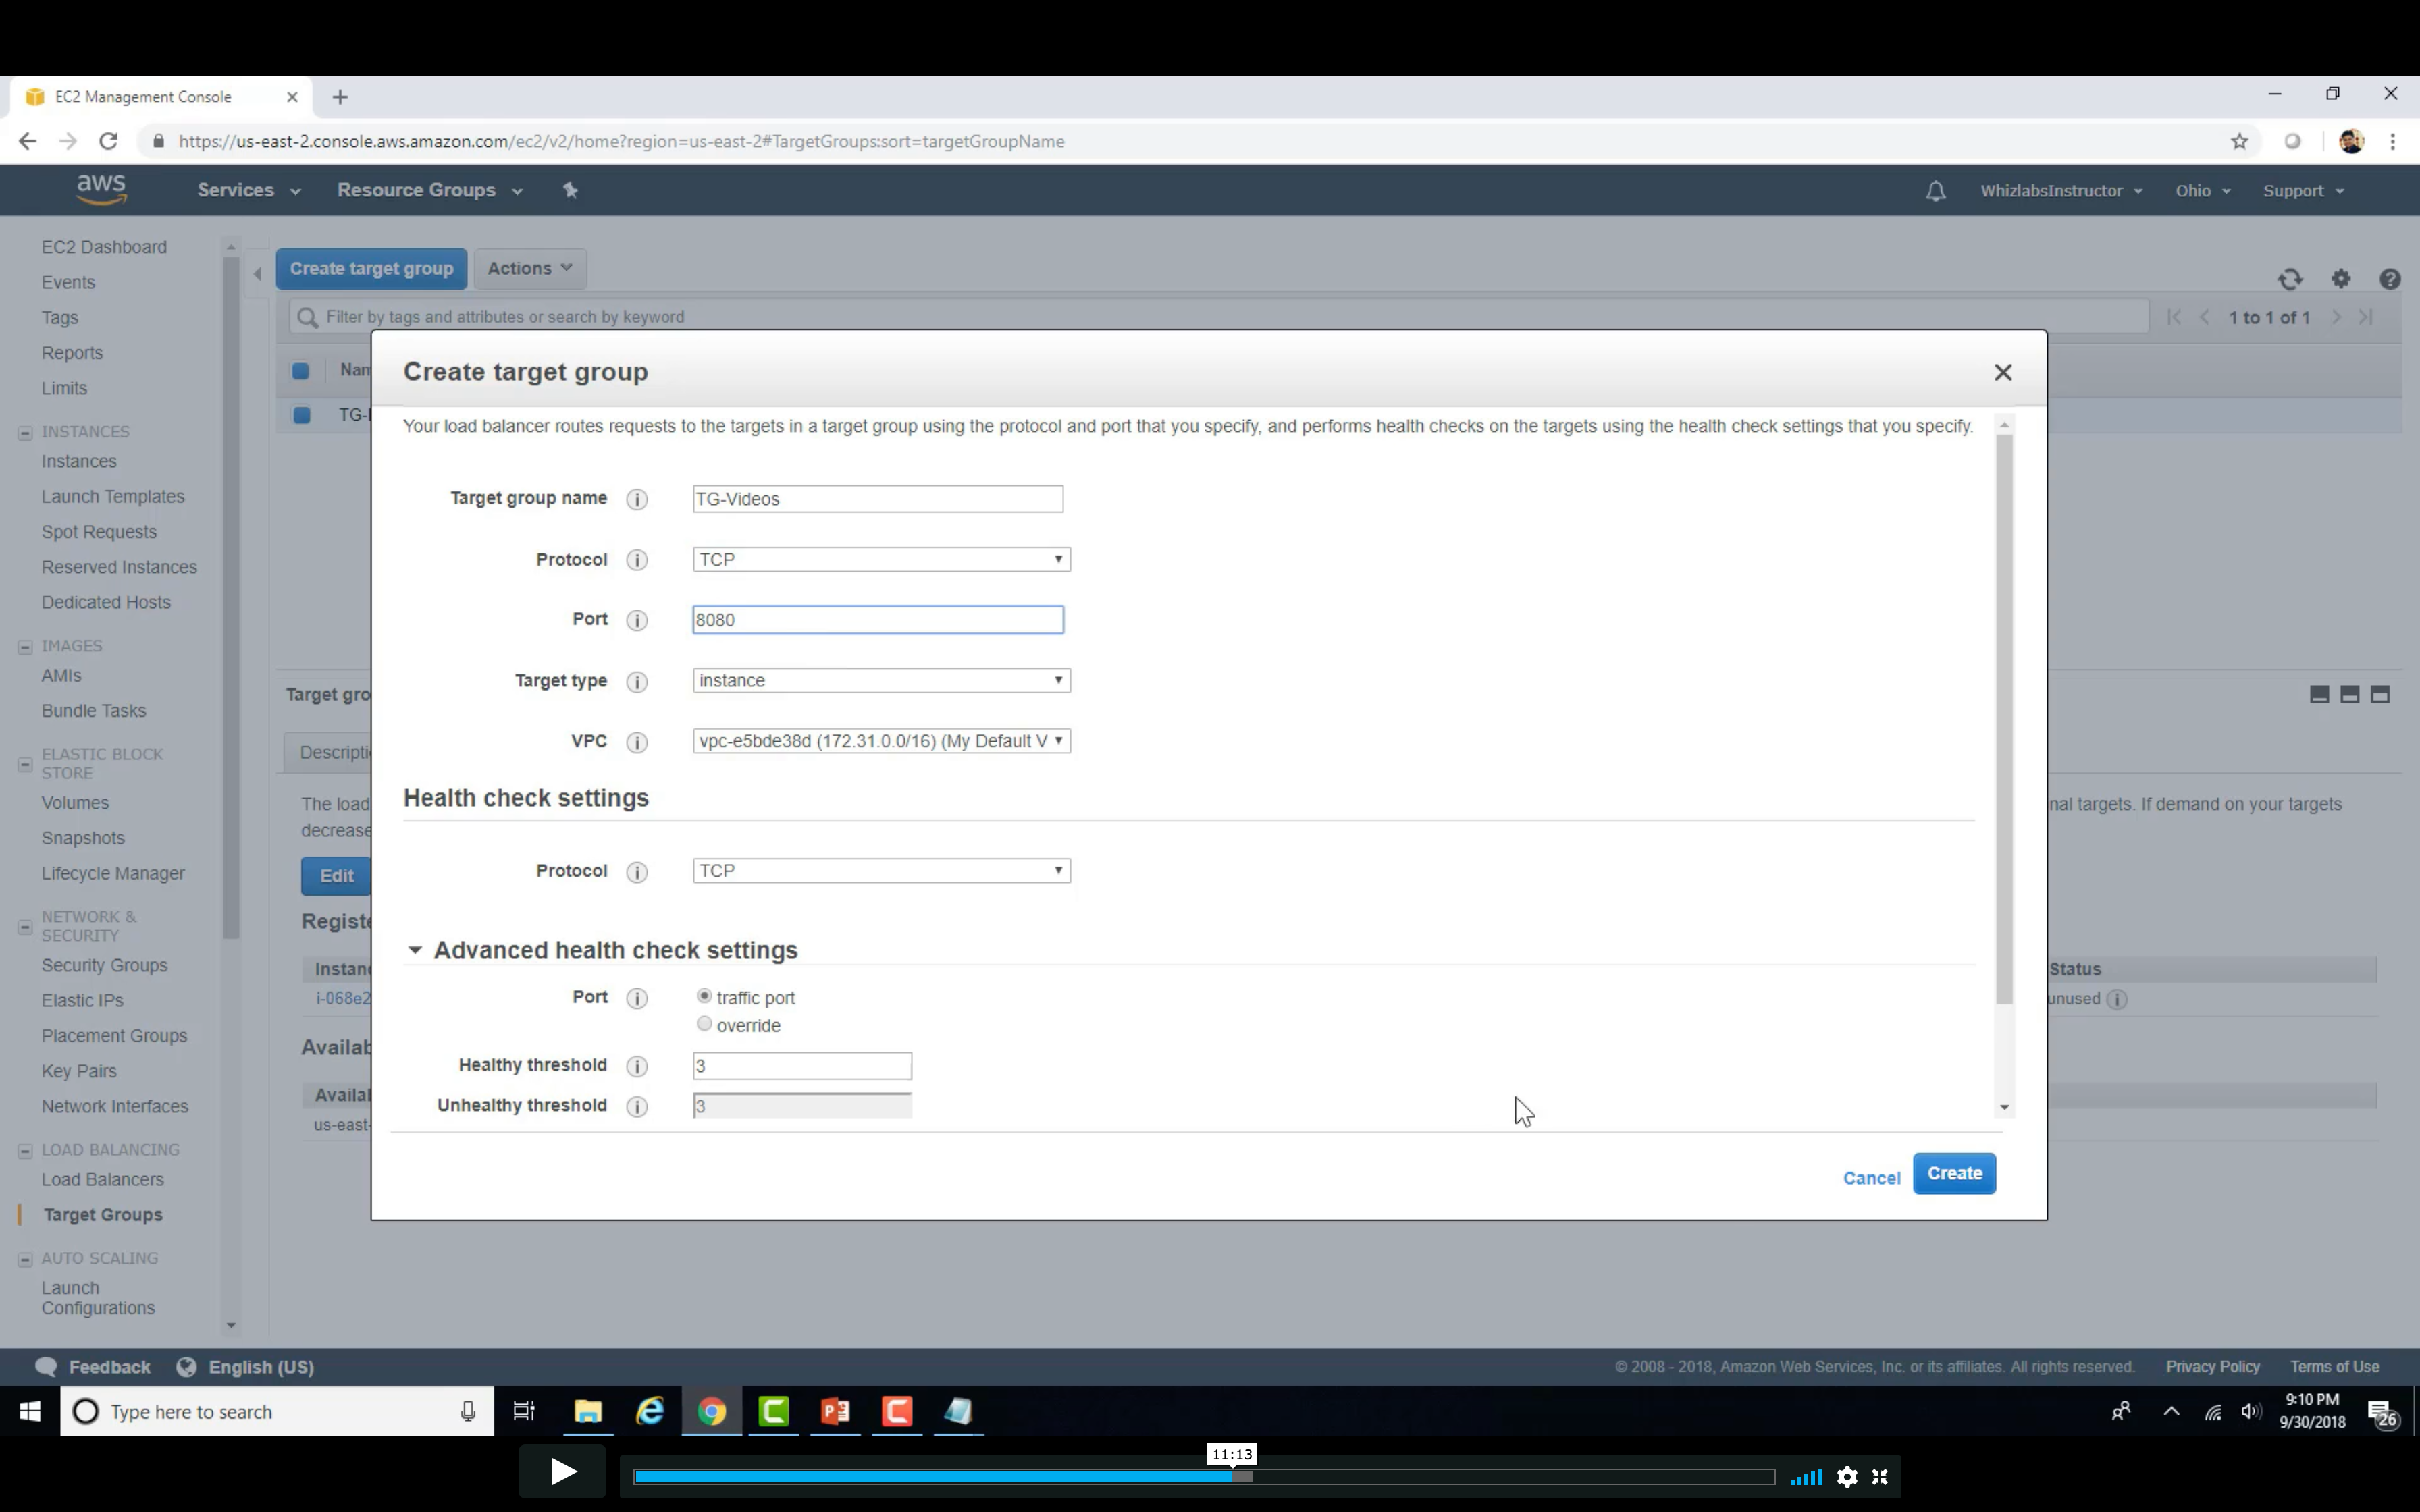Click the Create button
The width and height of the screenshot is (2420, 1512).
(x=1953, y=1173)
